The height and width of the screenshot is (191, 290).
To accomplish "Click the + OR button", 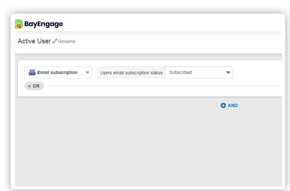I will (x=34, y=86).
